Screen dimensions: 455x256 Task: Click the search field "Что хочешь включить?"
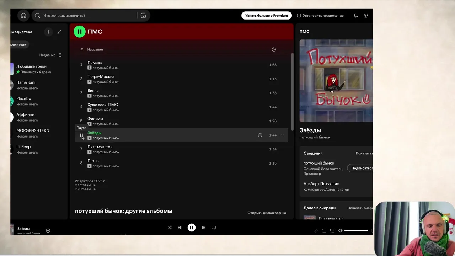click(85, 16)
